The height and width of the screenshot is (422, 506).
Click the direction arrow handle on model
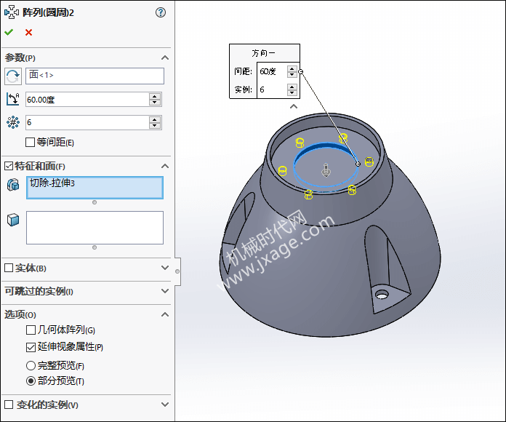pyautogui.click(x=326, y=170)
